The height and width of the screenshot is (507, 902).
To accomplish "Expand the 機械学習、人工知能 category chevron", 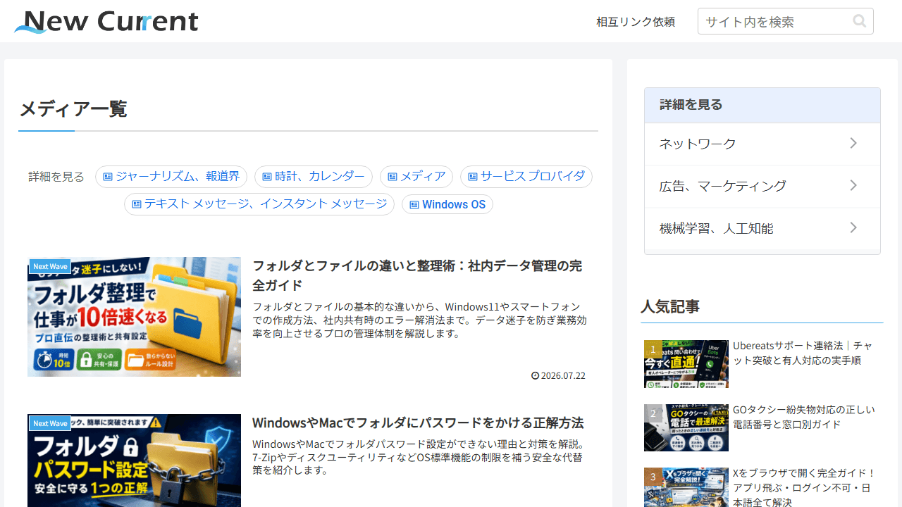I will click(853, 228).
